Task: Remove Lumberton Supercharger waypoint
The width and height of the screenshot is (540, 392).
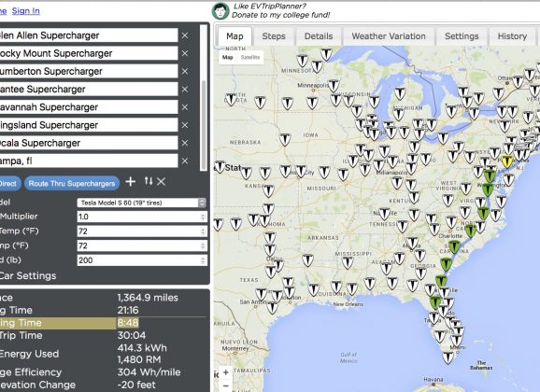Action: point(185,71)
